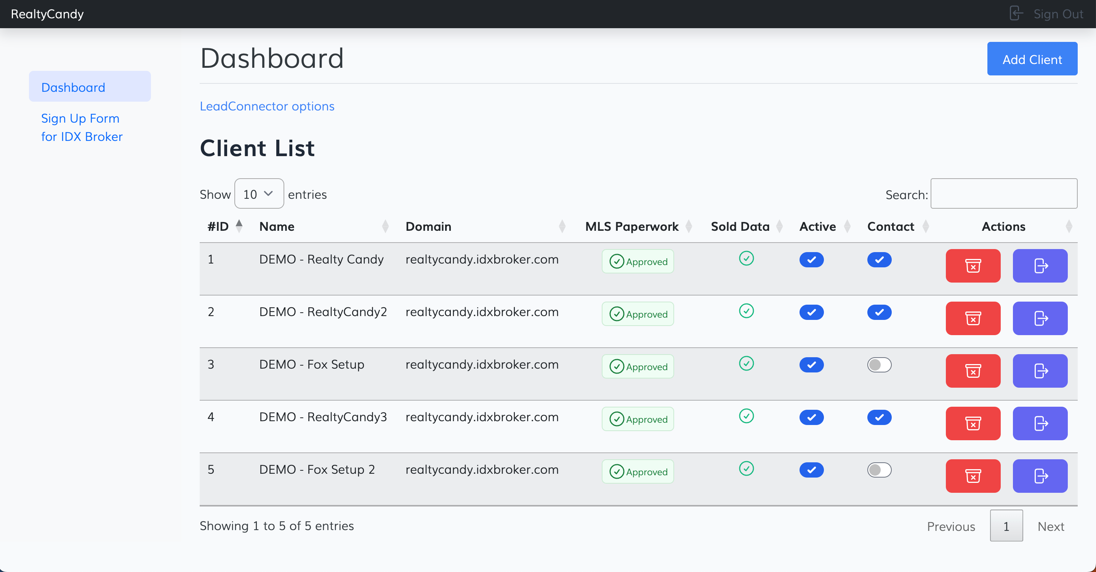Screen dimensions: 1096x572
Task: Click Sold Data check icon for client 1
Action: [746, 258]
